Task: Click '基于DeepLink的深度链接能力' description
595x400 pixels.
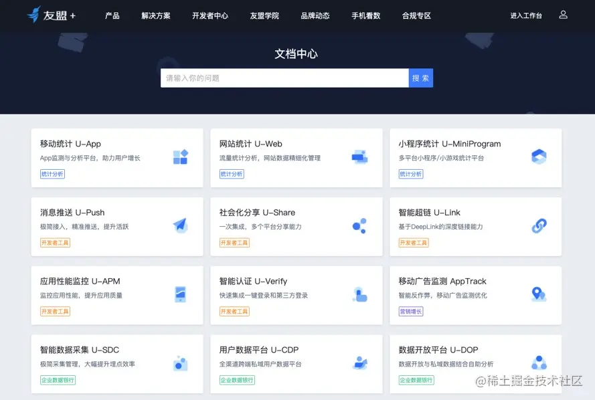Action: pyautogui.click(x=440, y=227)
